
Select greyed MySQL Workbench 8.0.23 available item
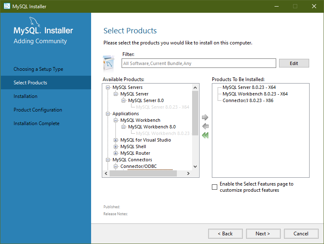[163, 133]
